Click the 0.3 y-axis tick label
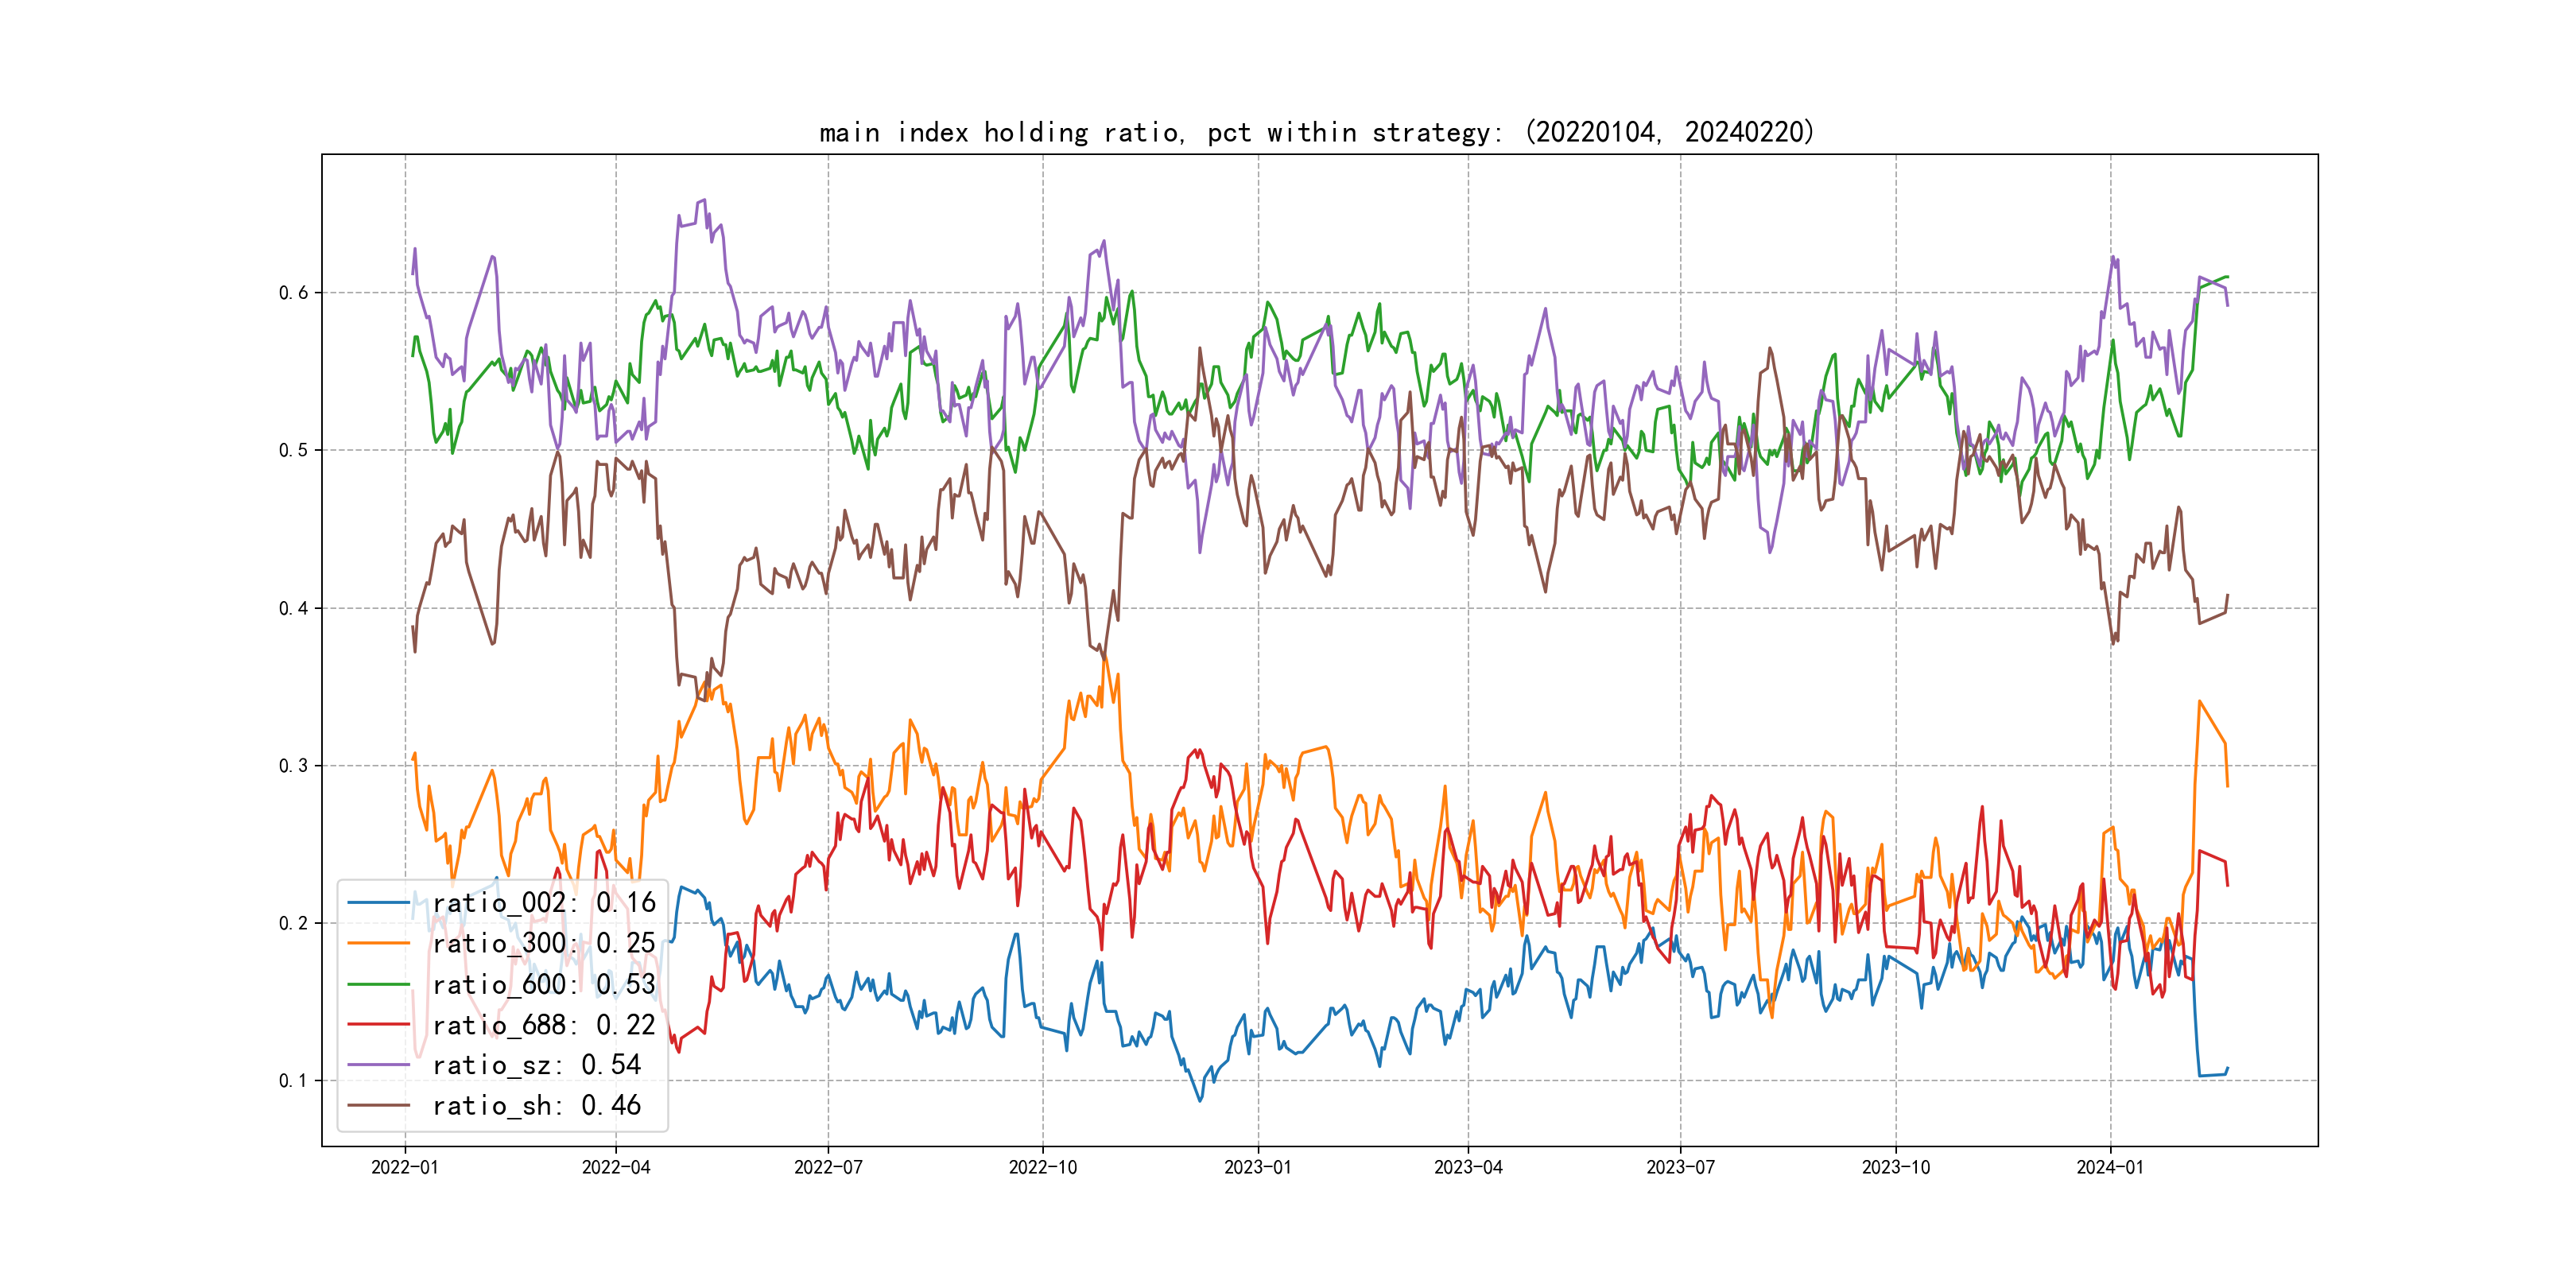 click(293, 766)
